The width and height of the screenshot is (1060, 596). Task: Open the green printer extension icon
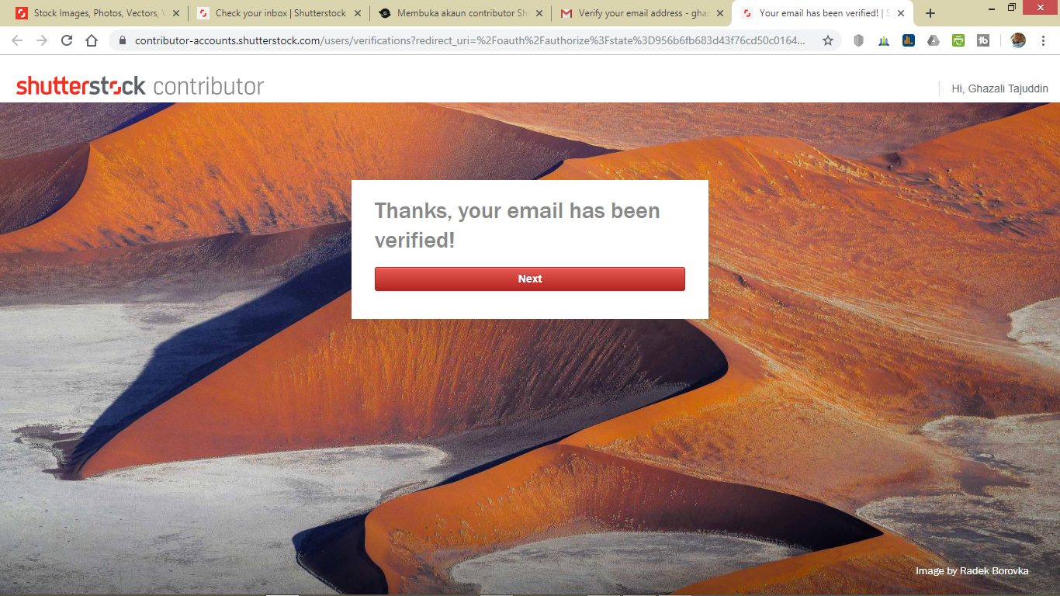click(958, 40)
